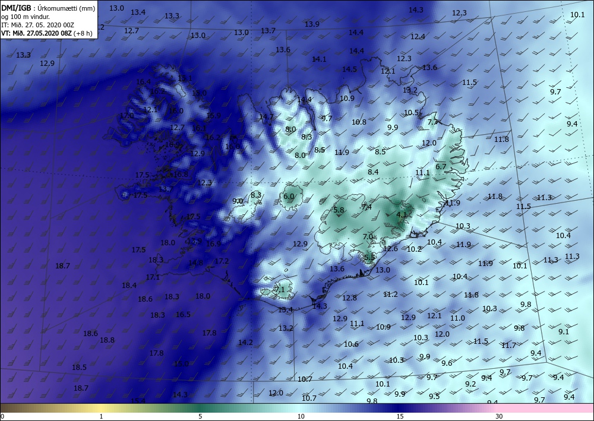
Task: Select the 14.7 value on the map
Action: tap(266, 116)
